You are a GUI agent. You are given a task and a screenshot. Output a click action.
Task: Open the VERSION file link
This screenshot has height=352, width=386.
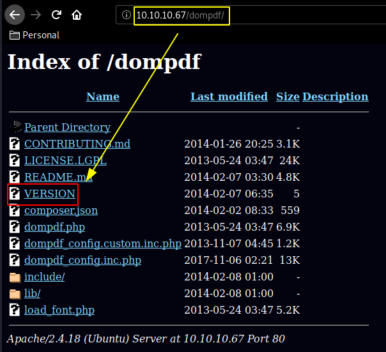[49, 194]
